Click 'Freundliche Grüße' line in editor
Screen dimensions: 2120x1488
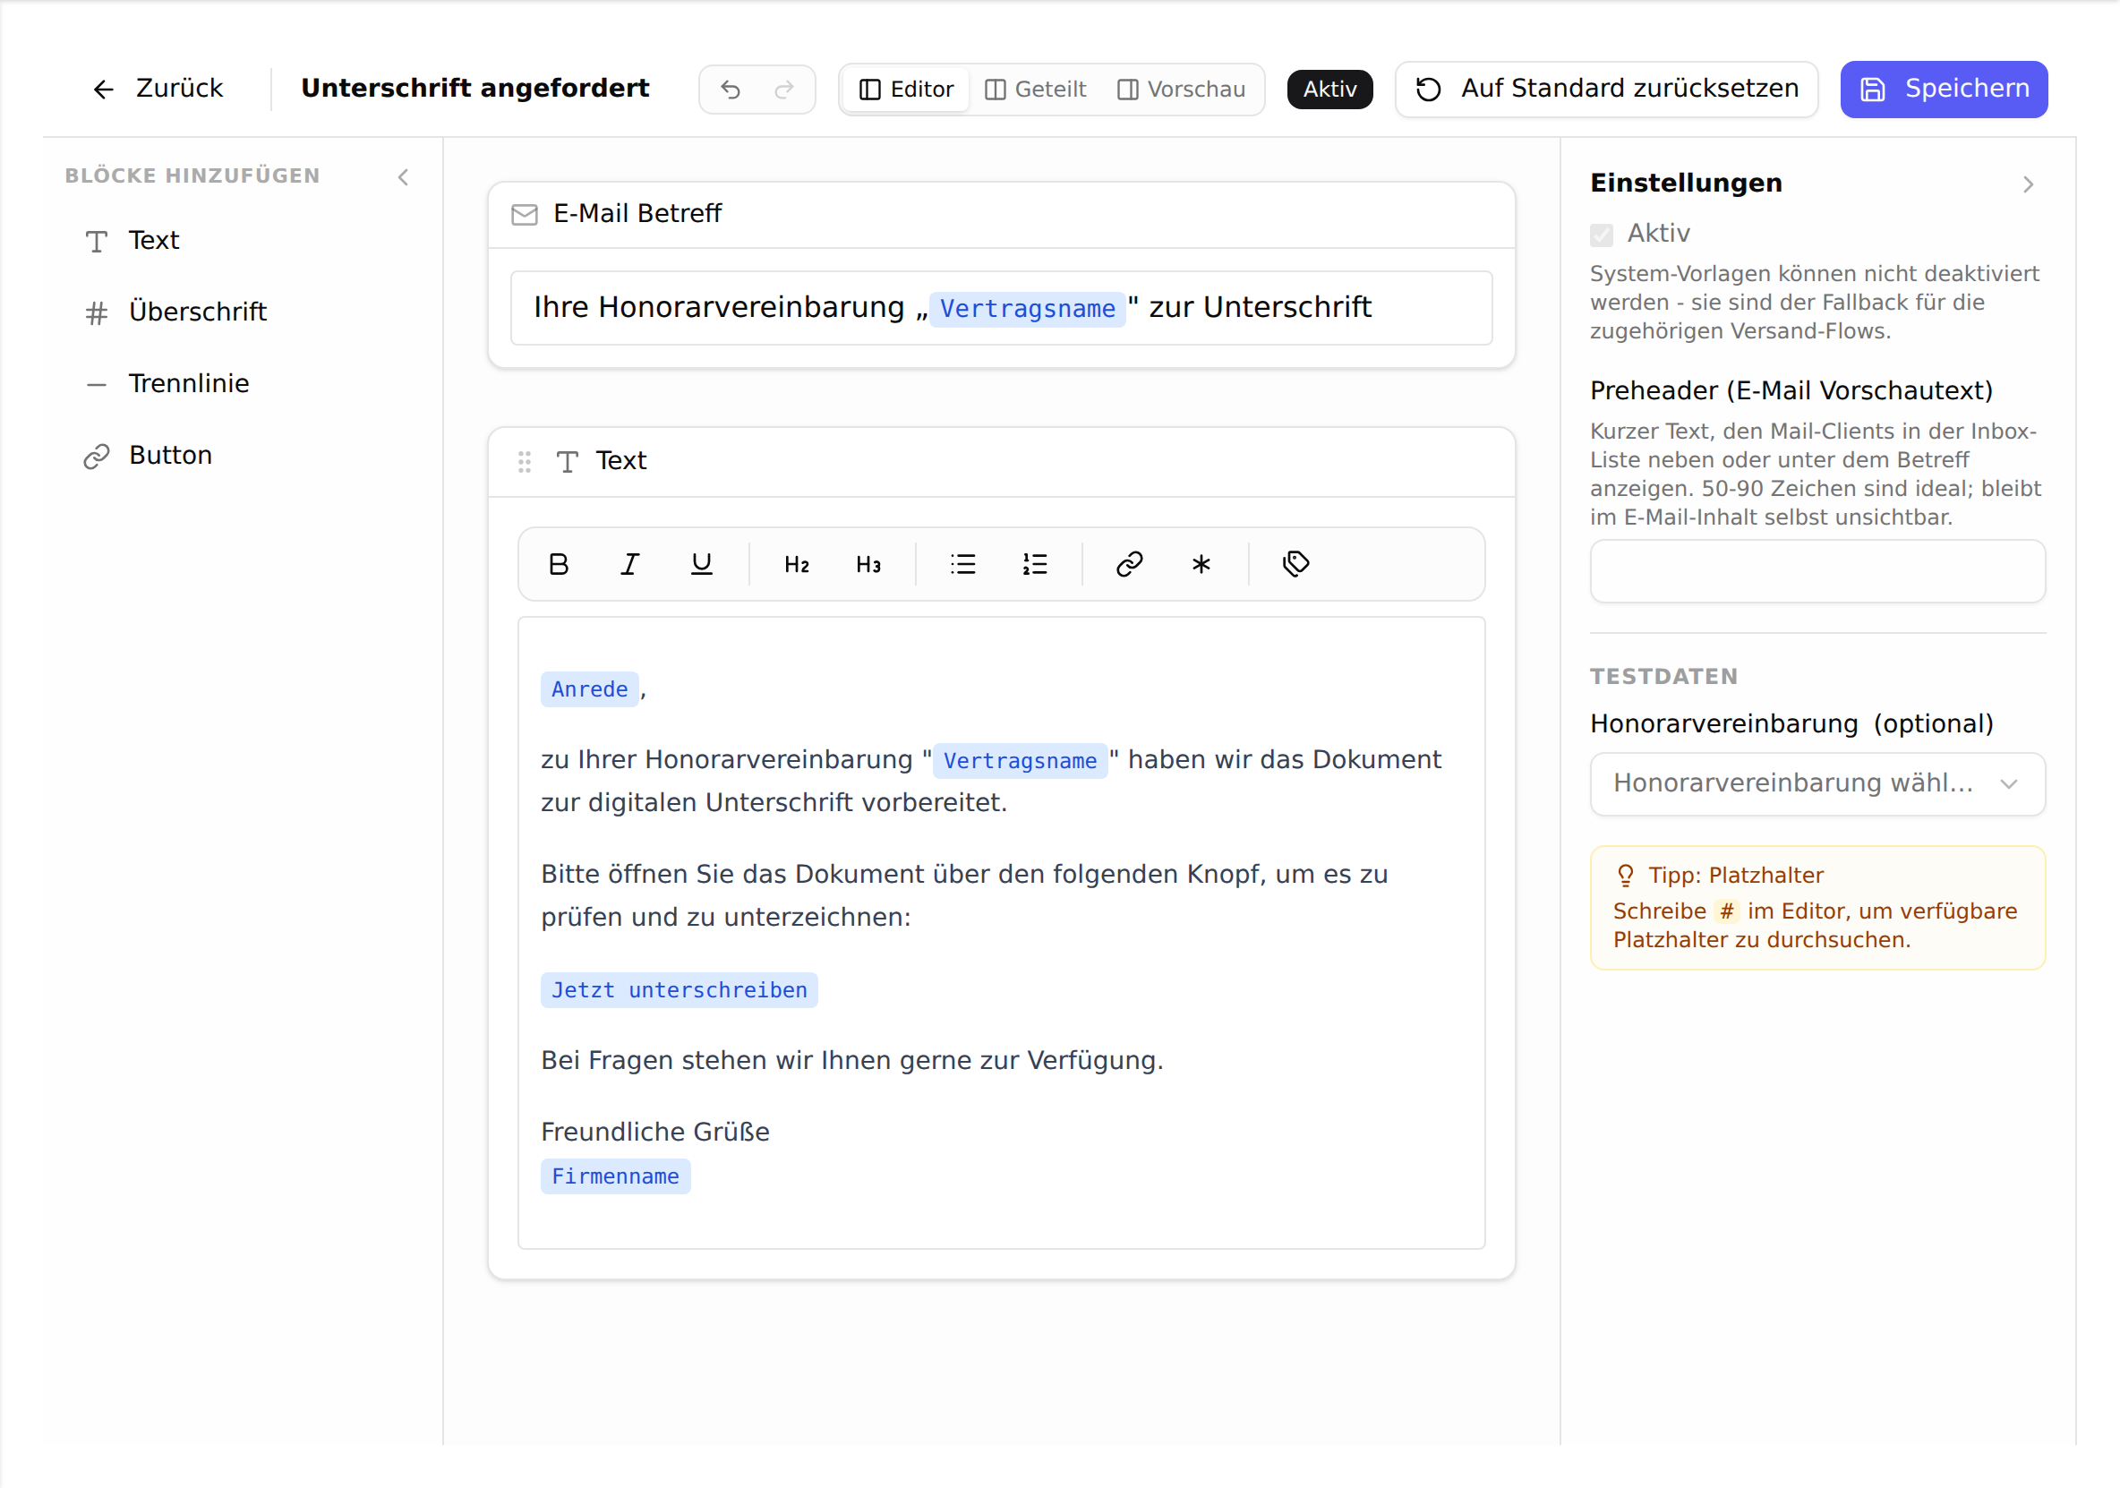(x=655, y=1133)
